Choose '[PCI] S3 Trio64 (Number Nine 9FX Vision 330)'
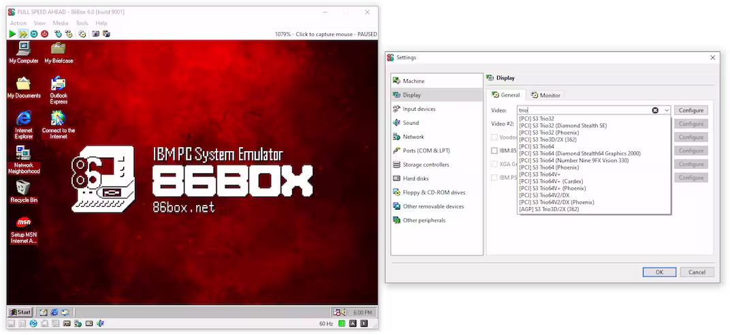 point(594,161)
